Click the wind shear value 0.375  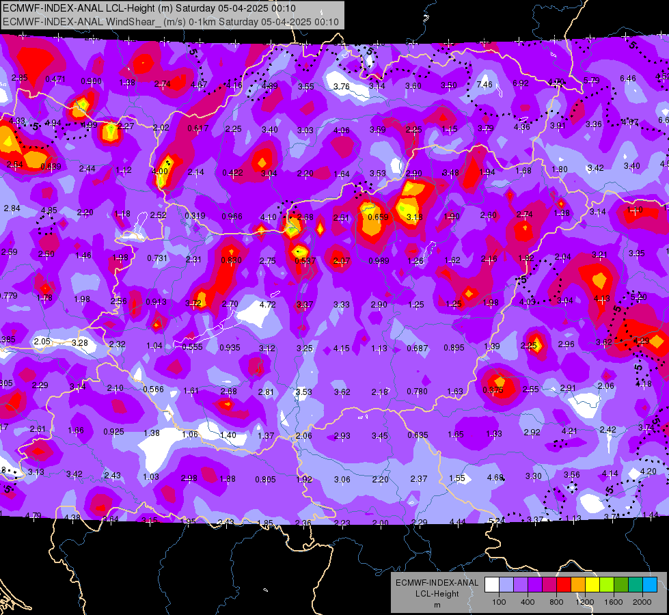point(493,389)
